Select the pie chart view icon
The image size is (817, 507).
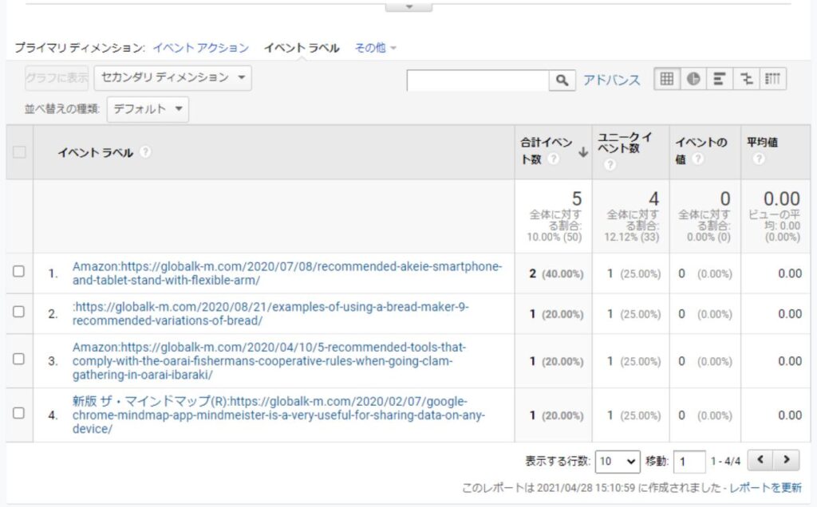click(693, 79)
